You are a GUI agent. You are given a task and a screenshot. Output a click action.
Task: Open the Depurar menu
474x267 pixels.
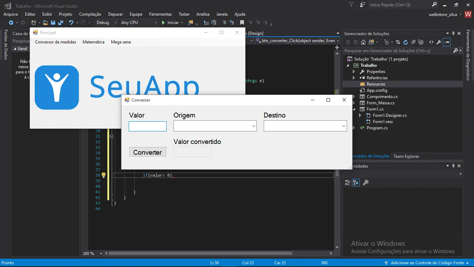[x=115, y=14]
